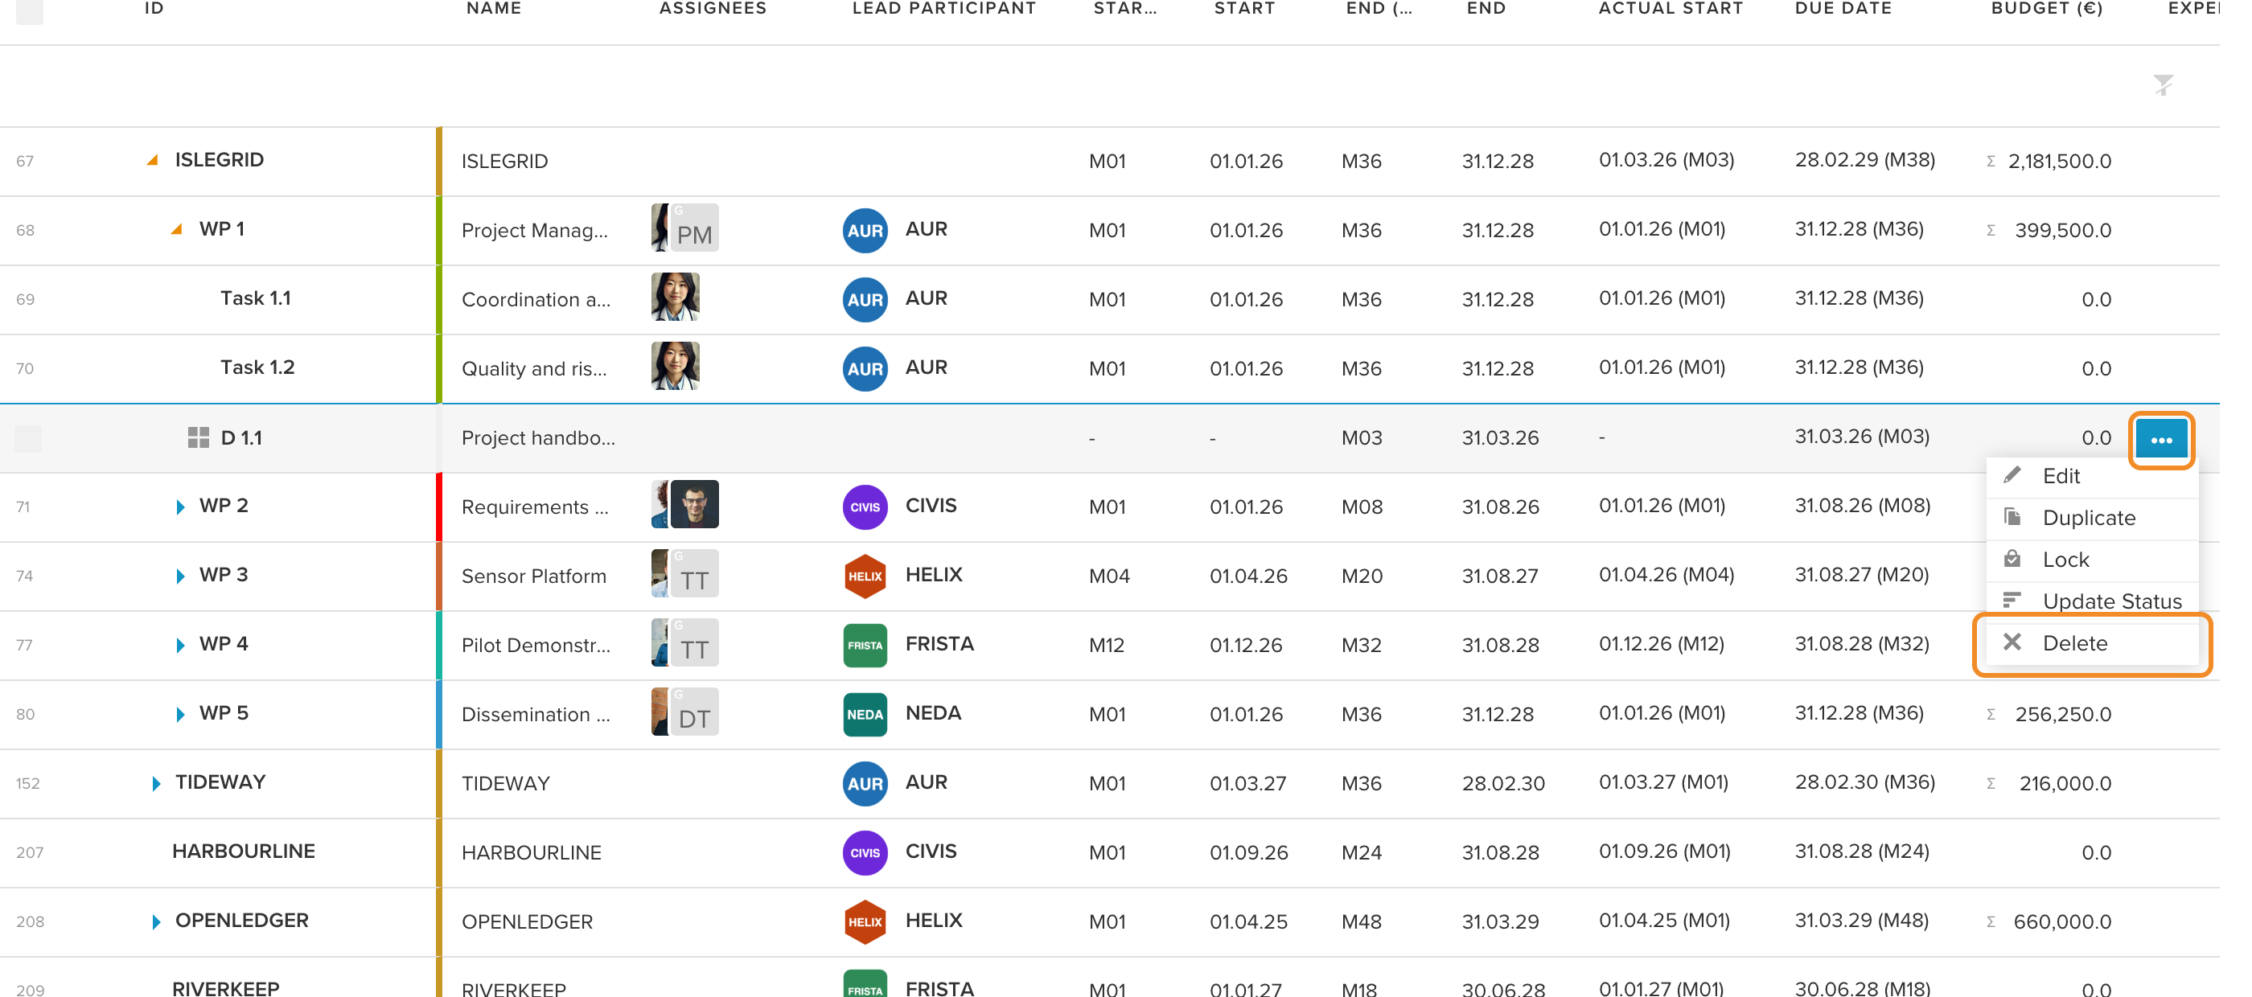
Task: Click the D 1.1 deliverable grid icon
Action: [x=199, y=437]
